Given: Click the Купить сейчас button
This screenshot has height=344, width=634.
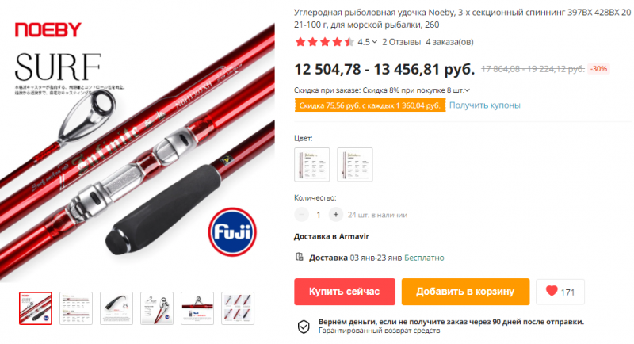Looking at the screenshot, I should point(345,292).
